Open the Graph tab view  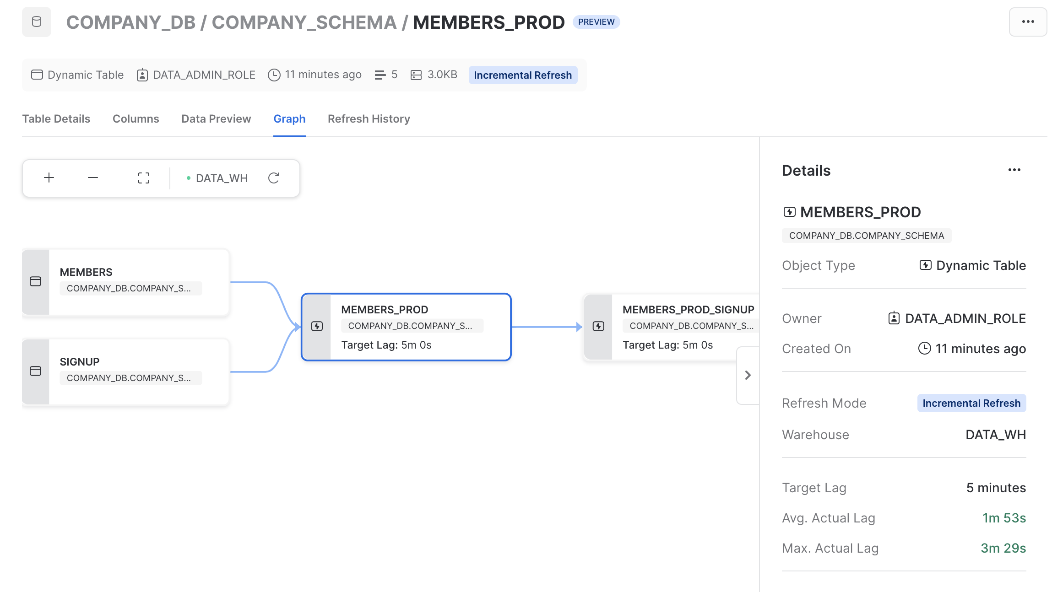pos(290,118)
